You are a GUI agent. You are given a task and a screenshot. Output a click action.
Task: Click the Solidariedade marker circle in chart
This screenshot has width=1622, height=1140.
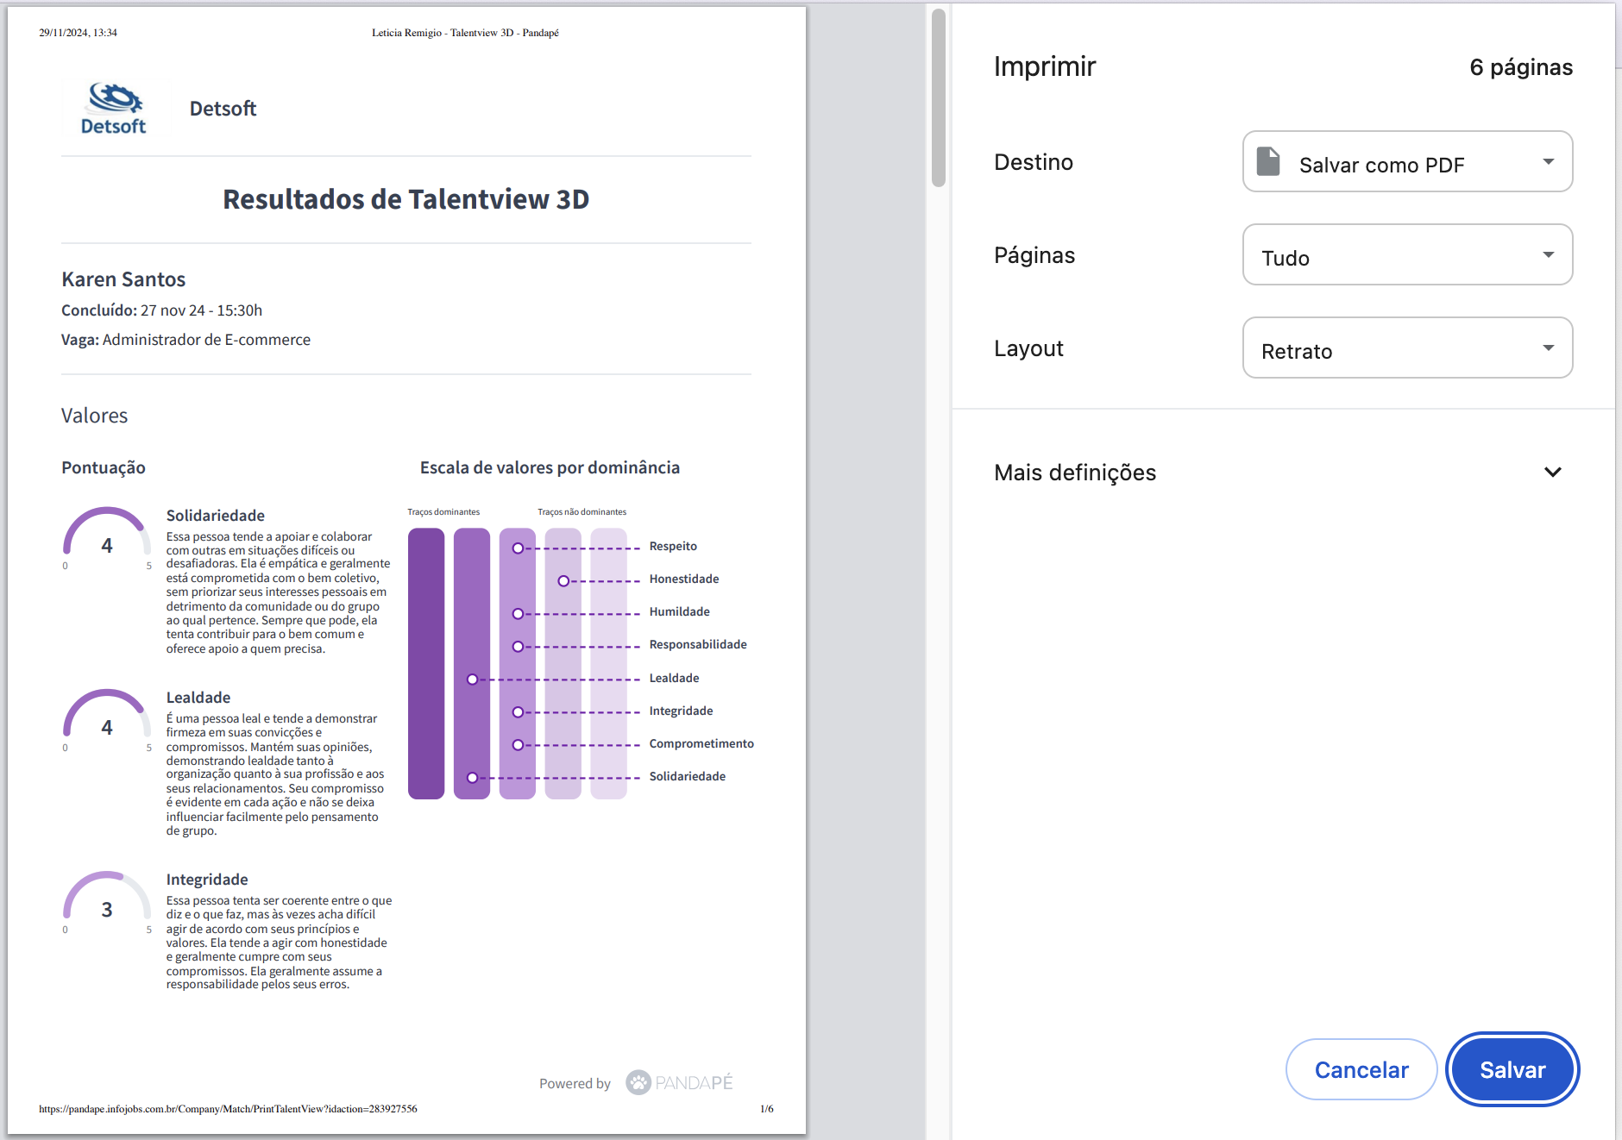tap(472, 778)
